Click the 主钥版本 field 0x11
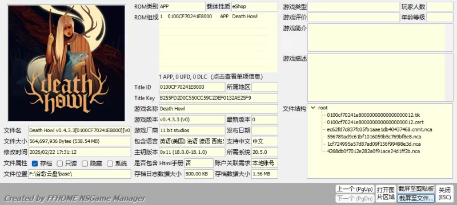Image resolution: width=457 pixels, height=205 pixels. [192, 152]
